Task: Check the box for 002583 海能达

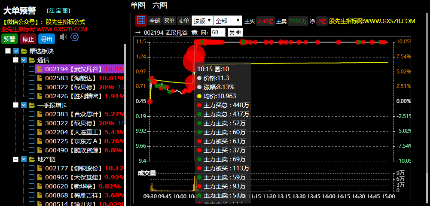Action: click(x=31, y=78)
